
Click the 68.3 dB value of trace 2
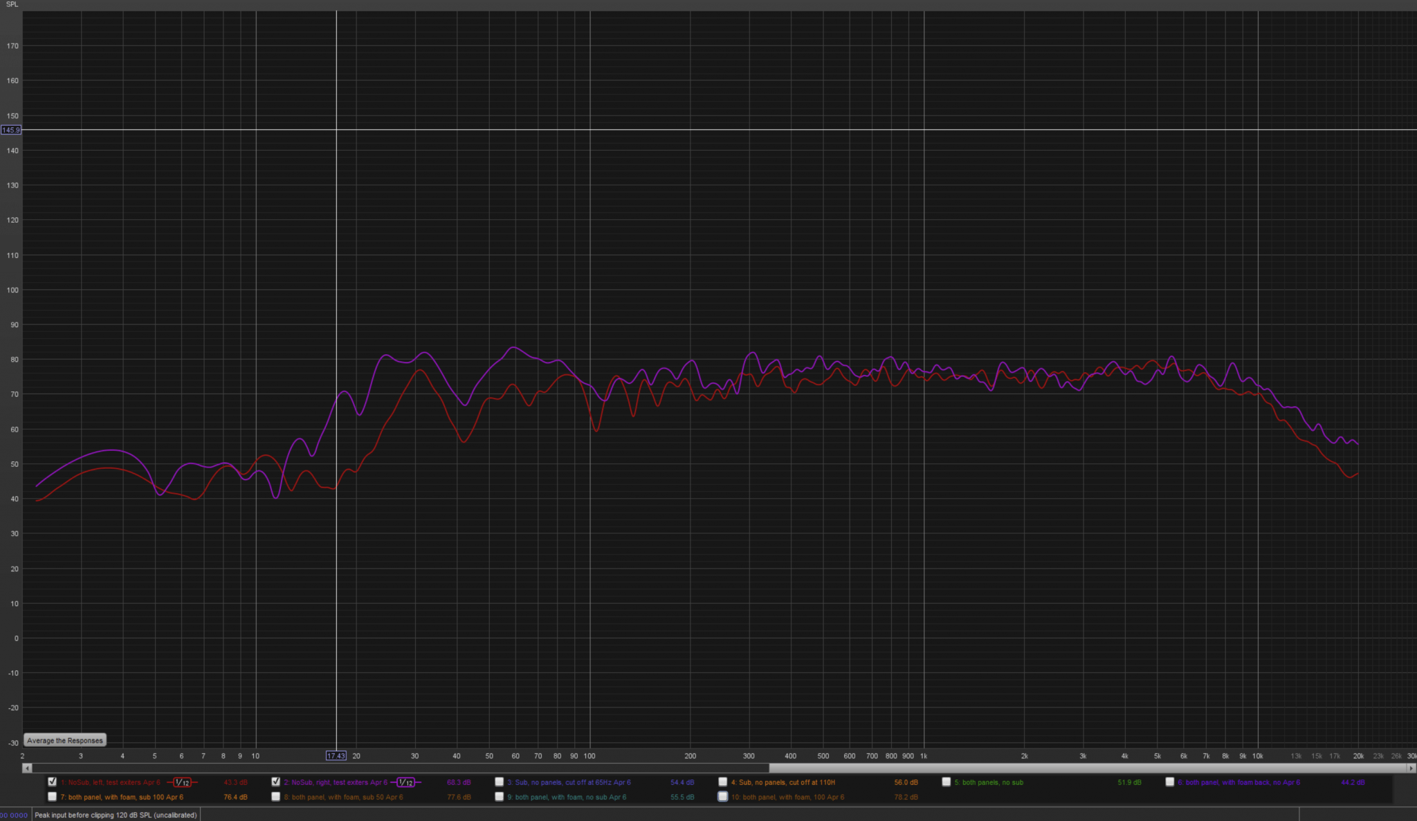(459, 782)
